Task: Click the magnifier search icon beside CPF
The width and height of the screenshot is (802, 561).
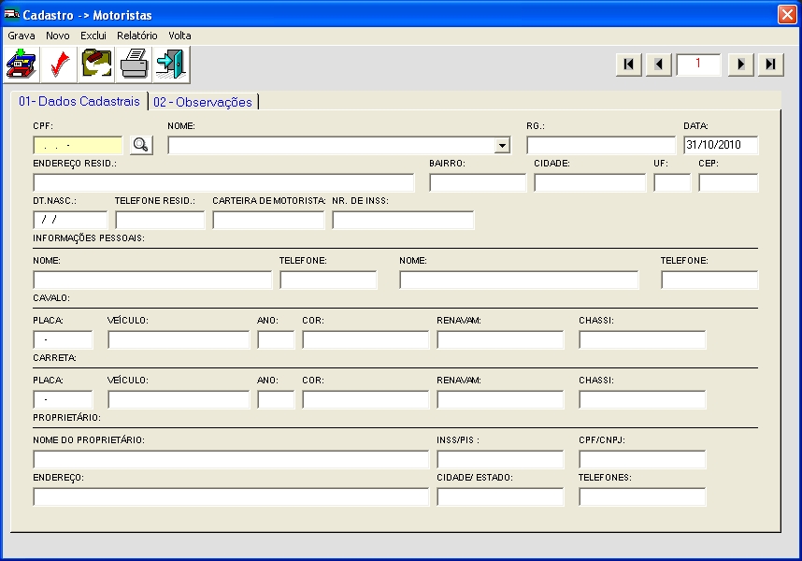Action: pos(140,145)
